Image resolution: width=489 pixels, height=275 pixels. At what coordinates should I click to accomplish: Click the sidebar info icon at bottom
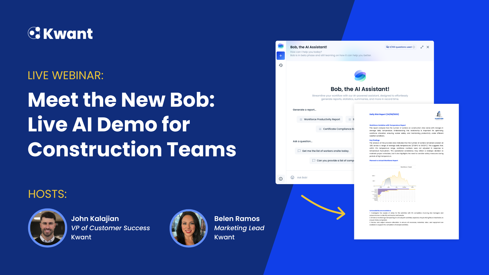(x=281, y=179)
